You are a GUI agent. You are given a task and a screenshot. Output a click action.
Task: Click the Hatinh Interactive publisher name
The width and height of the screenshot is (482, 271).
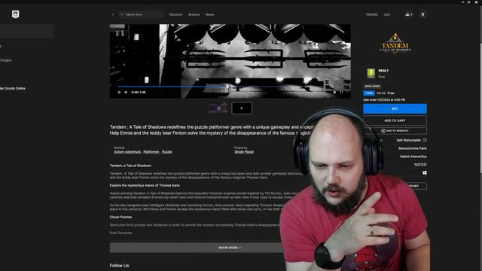point(413,157)
